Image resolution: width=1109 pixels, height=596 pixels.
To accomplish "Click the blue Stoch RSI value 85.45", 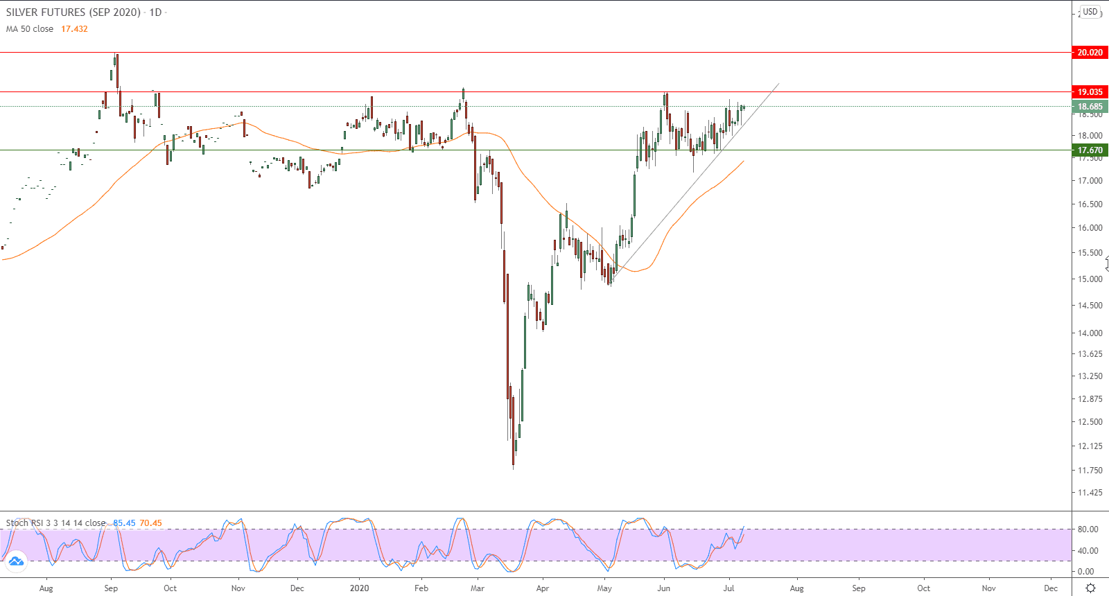I will 124,523.
